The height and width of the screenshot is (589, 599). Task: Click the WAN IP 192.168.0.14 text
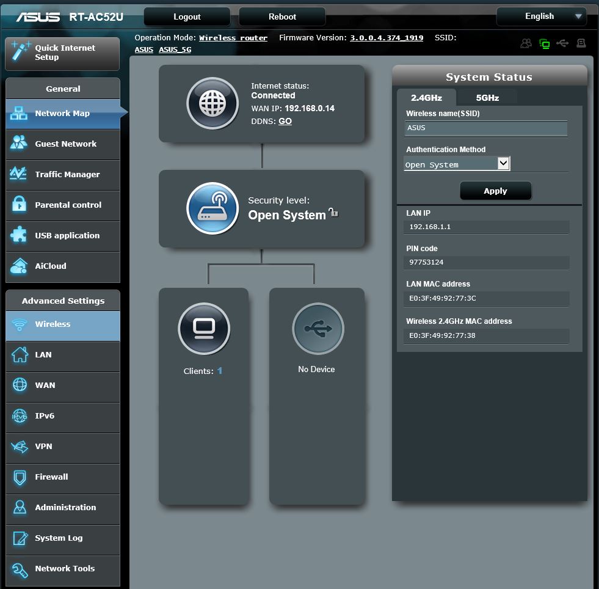coord(310,109)
